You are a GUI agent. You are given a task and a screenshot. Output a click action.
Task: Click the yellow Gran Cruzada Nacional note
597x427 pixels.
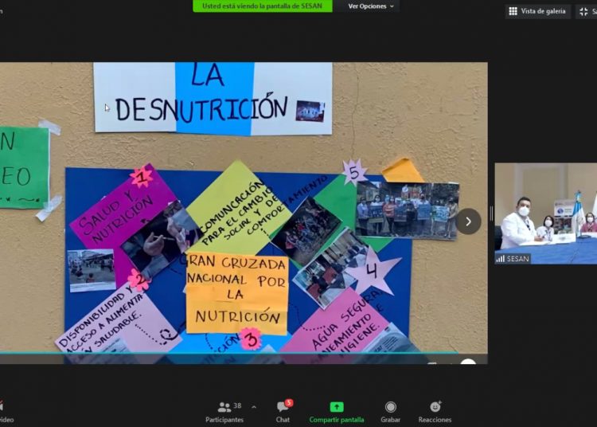pos(236,293)
